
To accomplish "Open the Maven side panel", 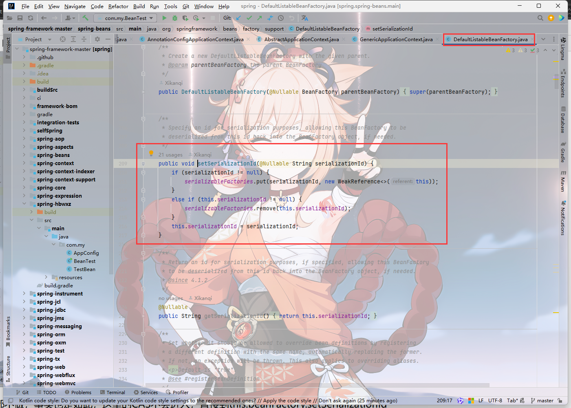I will tap(563, 181).
